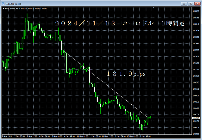Click the 1.05900 price on the scale
202x140 pixels.
pos(196,134)
